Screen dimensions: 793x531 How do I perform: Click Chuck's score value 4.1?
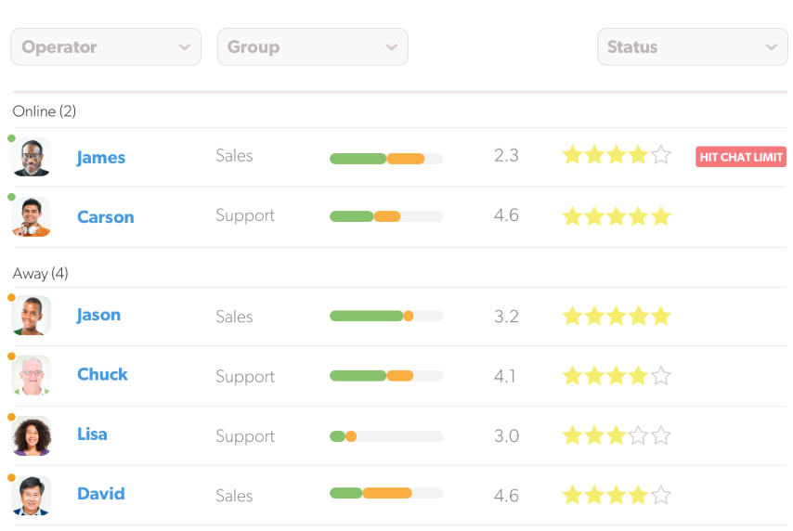[505, 376]
